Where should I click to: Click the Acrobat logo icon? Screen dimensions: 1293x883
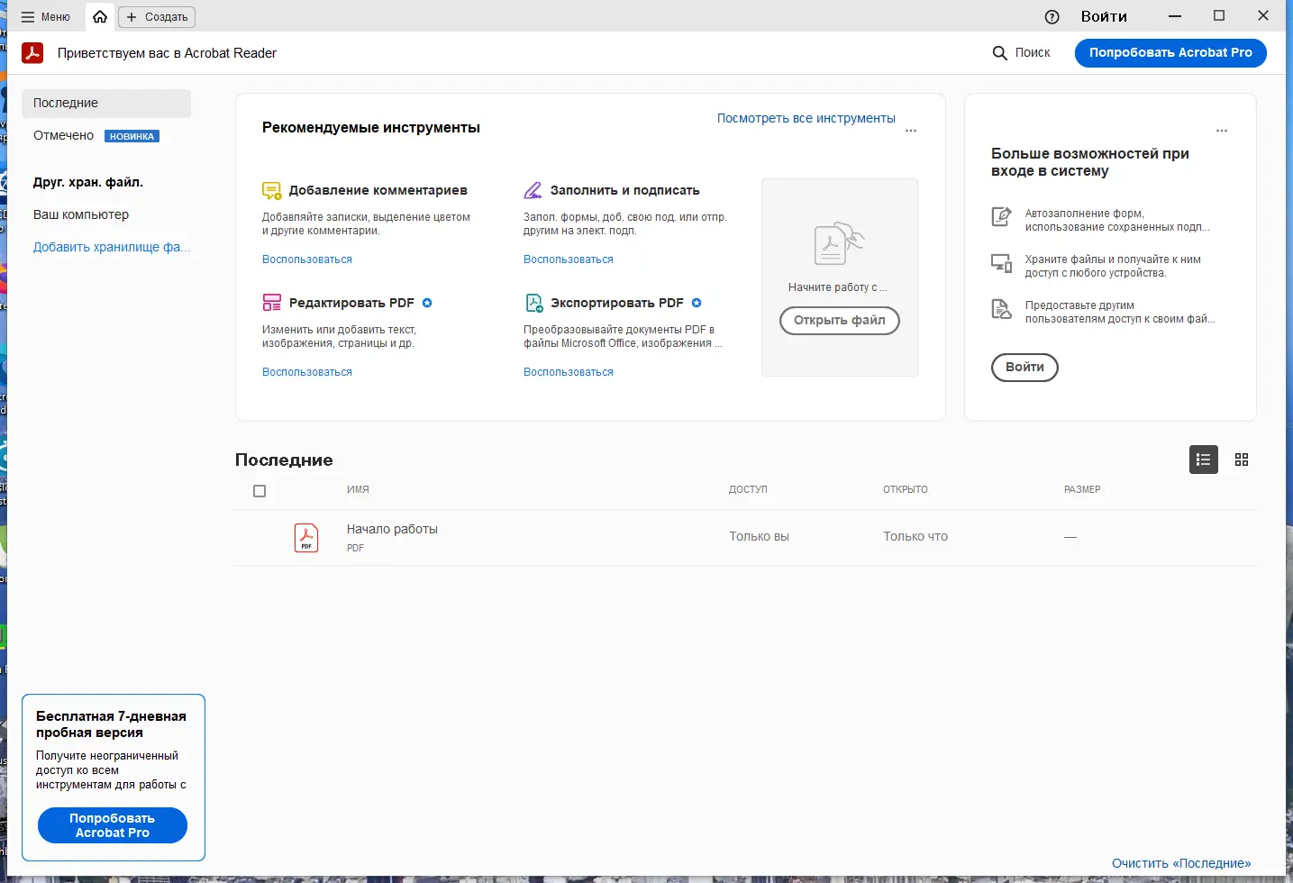(x=32, y=53)
